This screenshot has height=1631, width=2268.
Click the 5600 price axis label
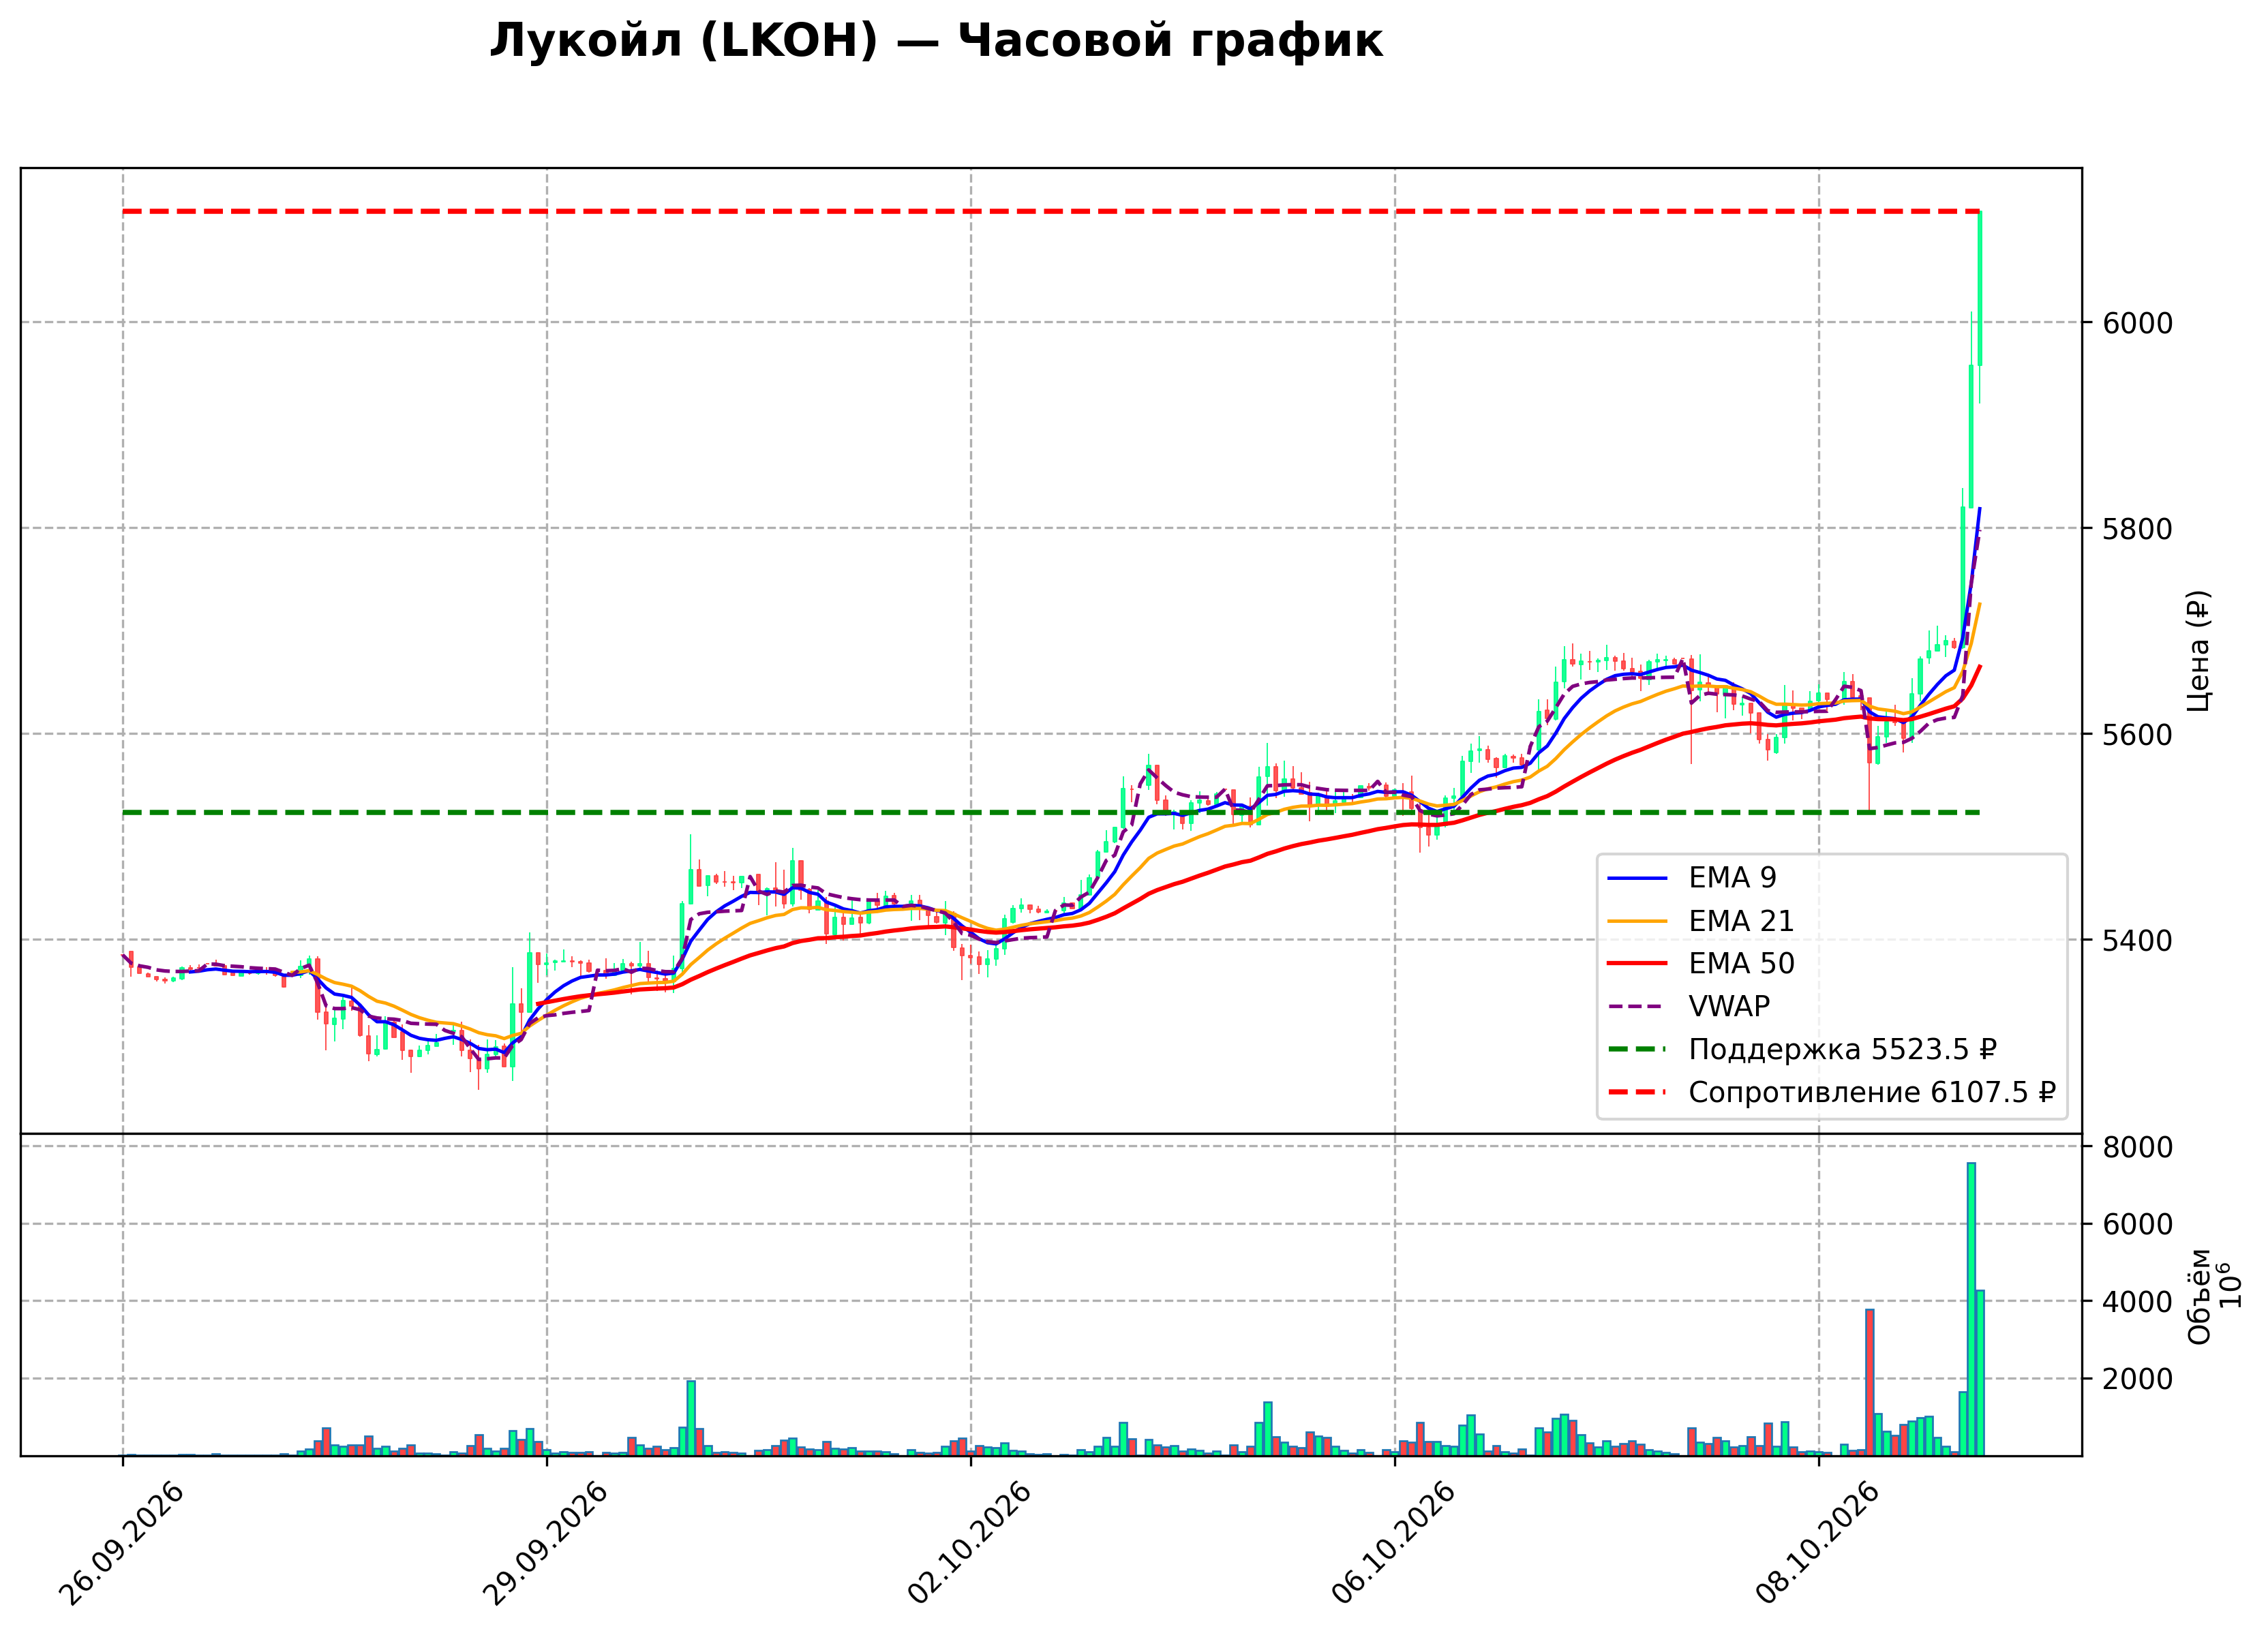[x=2137, y=735]
